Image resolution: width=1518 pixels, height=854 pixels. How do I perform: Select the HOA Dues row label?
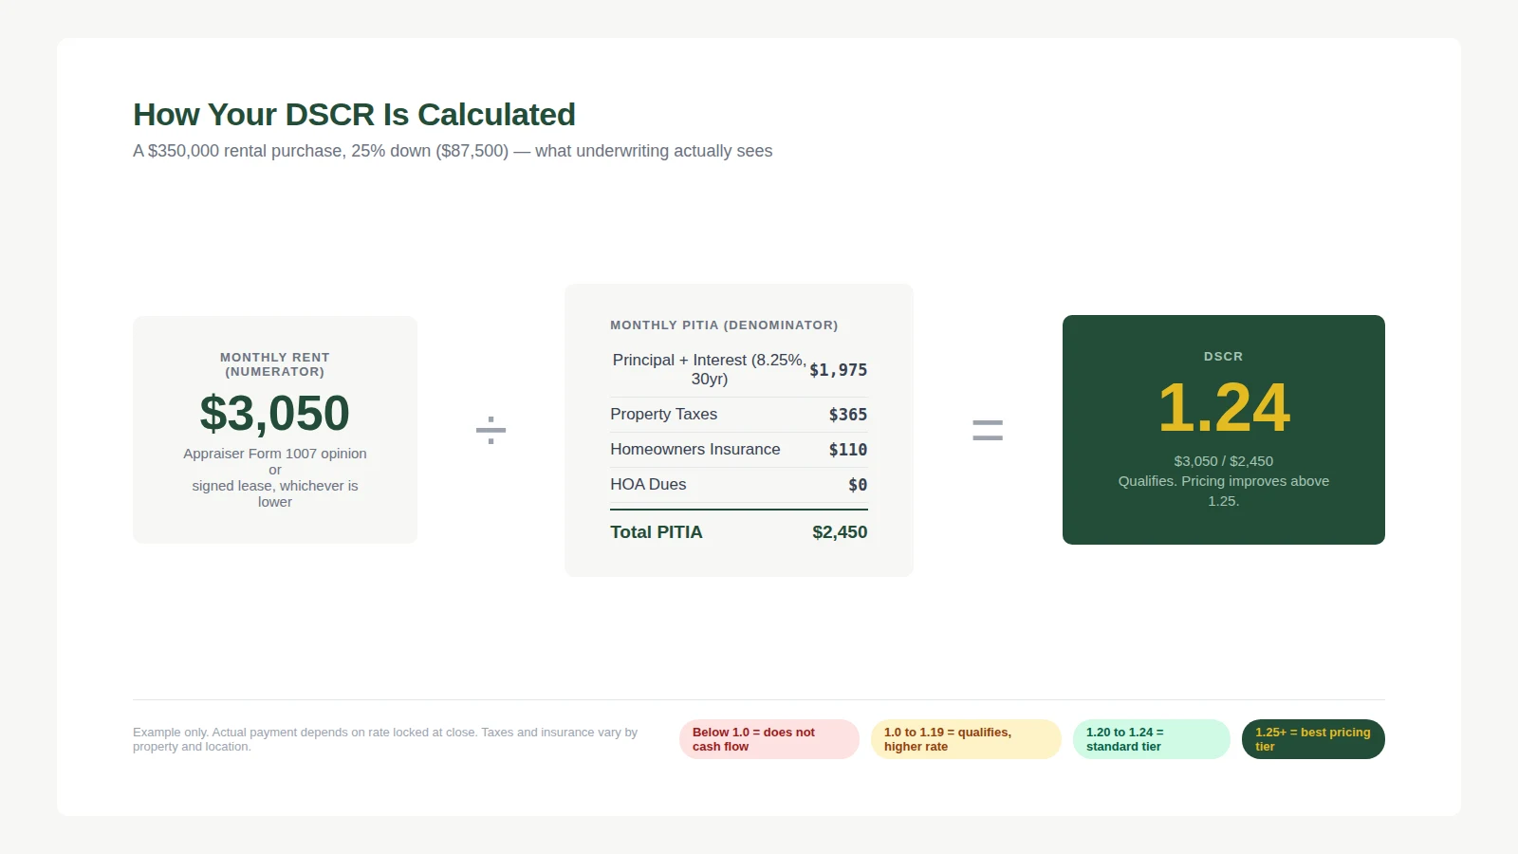click(648, 485)
